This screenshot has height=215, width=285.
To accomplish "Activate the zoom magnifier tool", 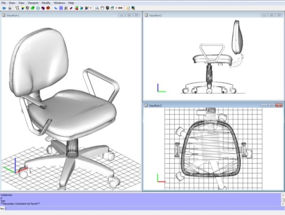I will pos(97,8).
